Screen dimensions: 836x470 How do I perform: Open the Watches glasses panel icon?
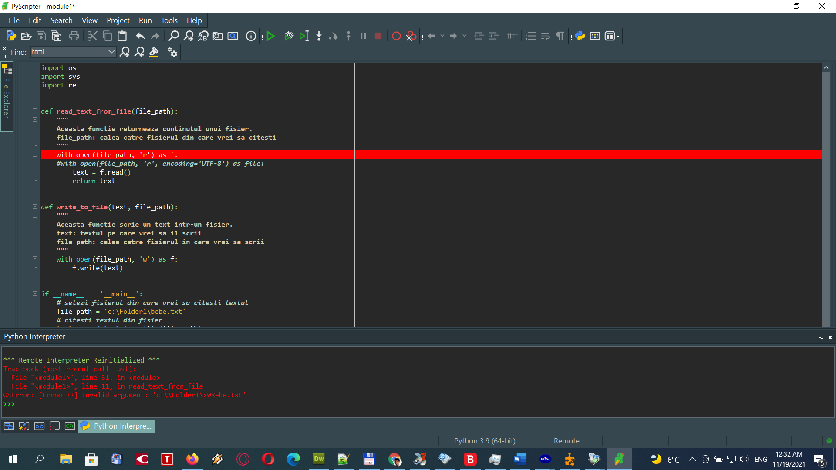[39, 426]
